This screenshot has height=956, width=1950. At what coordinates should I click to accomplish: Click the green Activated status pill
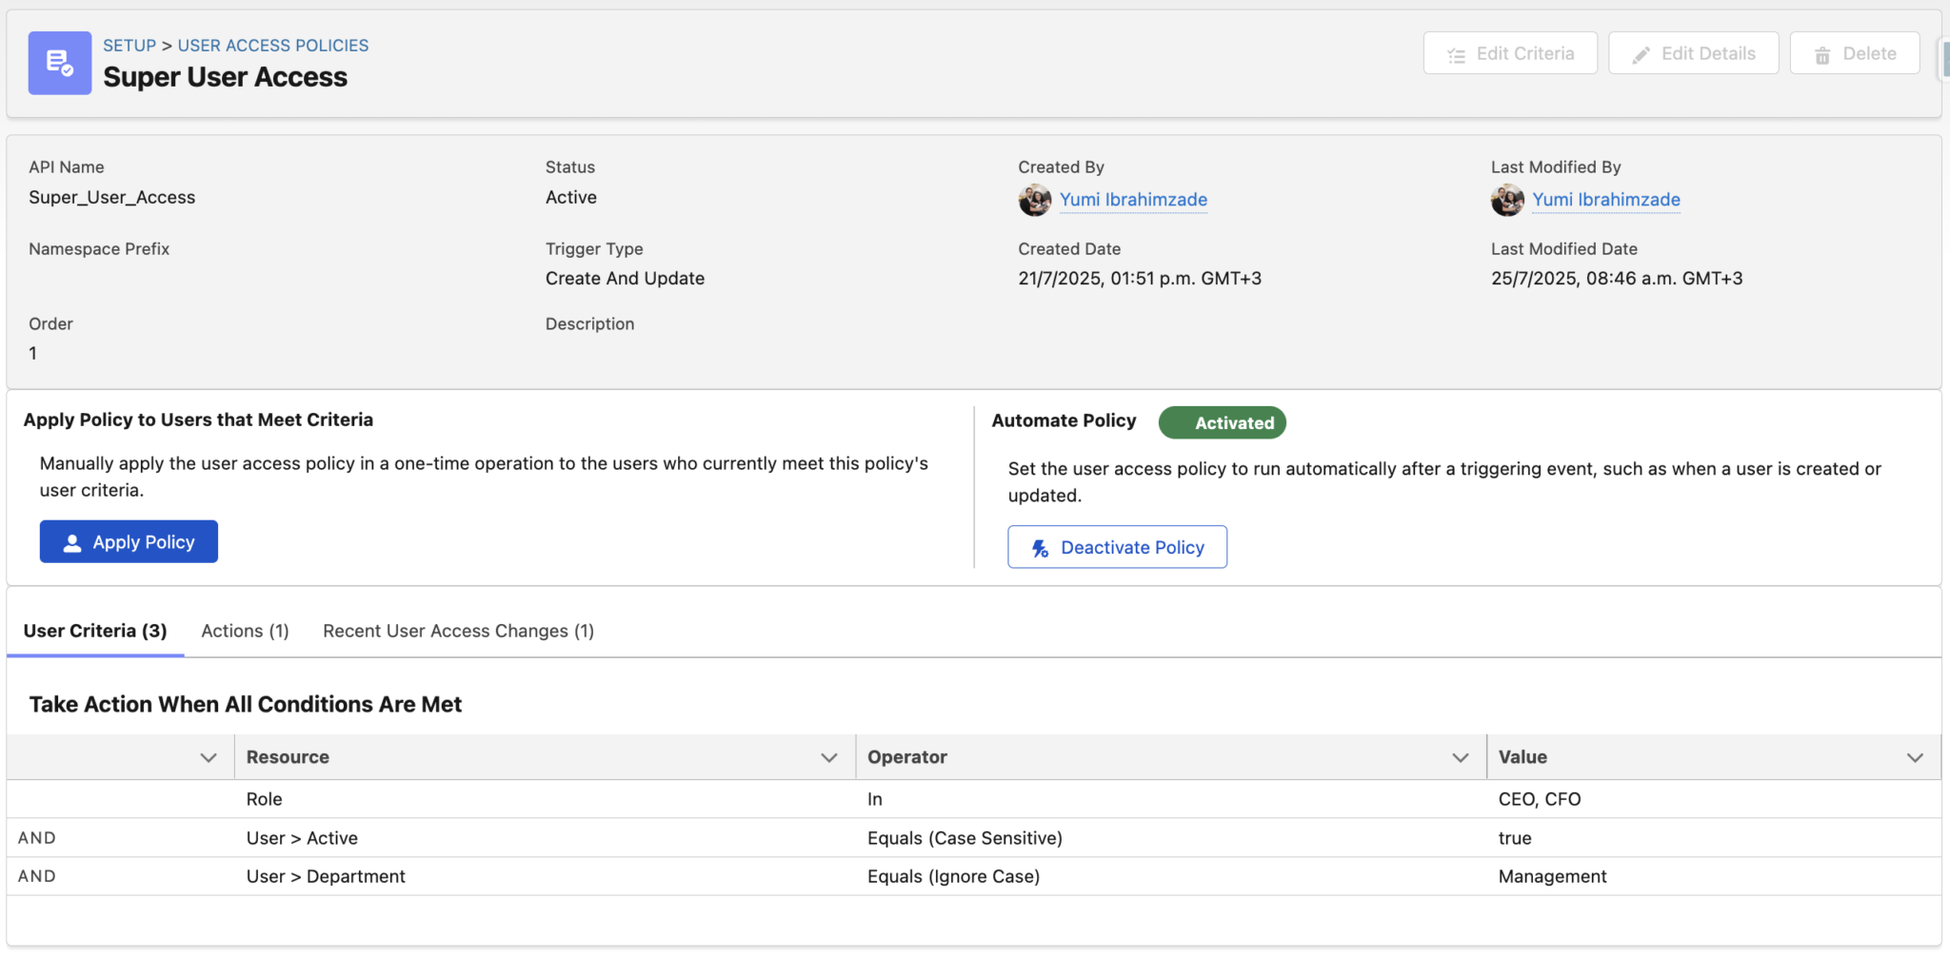pos(1223,422)
